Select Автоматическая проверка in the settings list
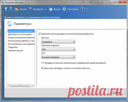 pyautogui.click(x=21, y=31)
